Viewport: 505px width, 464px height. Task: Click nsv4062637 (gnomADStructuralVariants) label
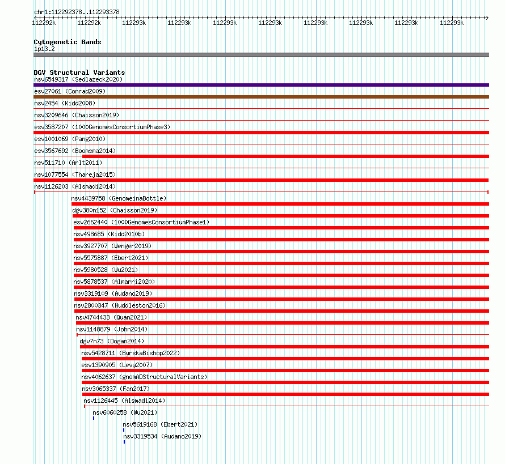click(144, 377)
